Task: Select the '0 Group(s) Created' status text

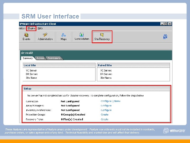Action: 73,115
